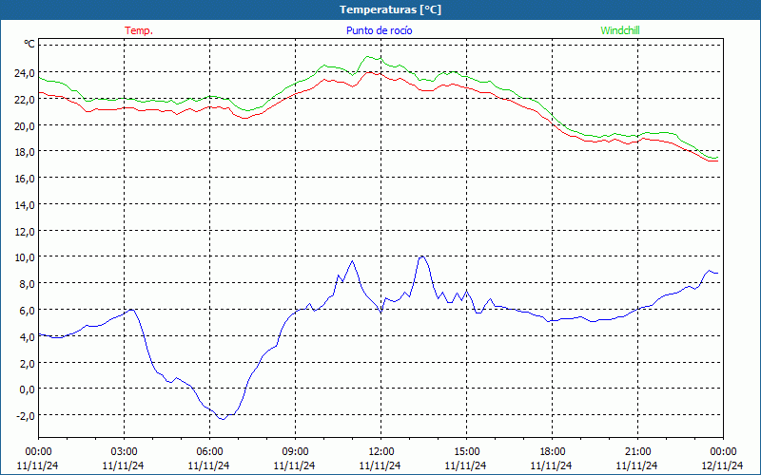The image size is (761, 475).
Task: Click the 22,0 value on the y-axis
Action: [25, 100]
